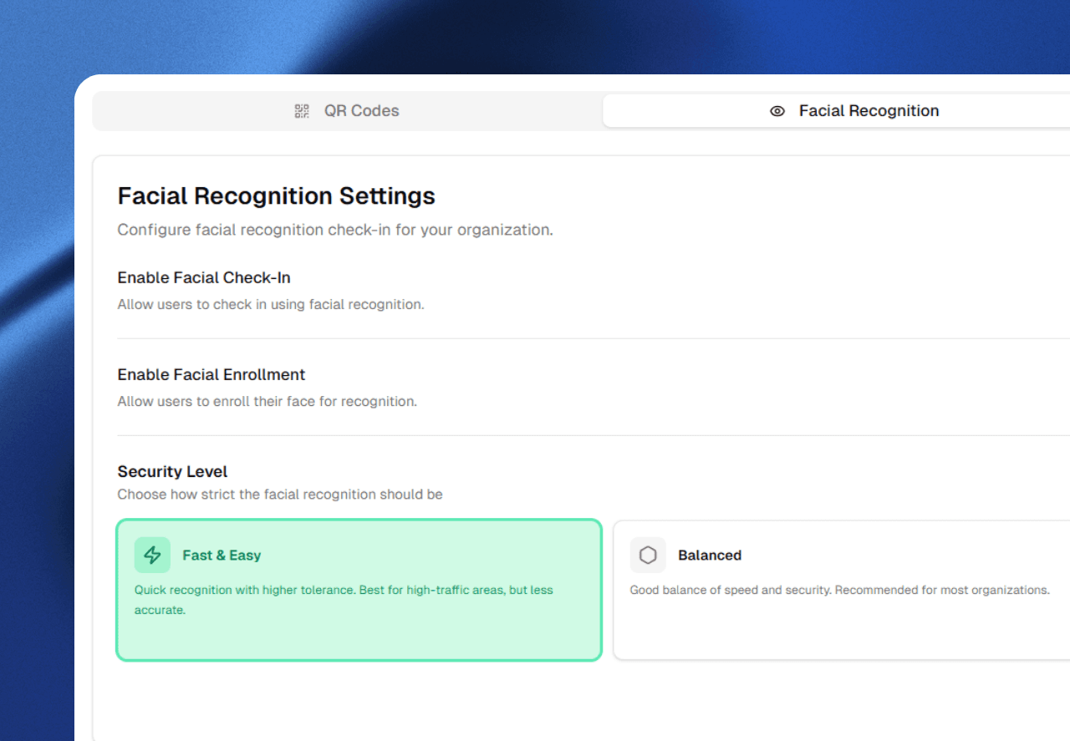
Task: Click the QR code icon
Action: [302, 111]
